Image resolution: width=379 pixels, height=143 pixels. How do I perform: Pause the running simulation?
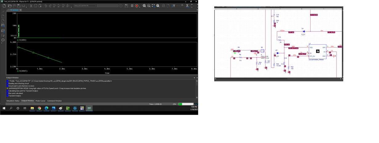click(132, 6)
